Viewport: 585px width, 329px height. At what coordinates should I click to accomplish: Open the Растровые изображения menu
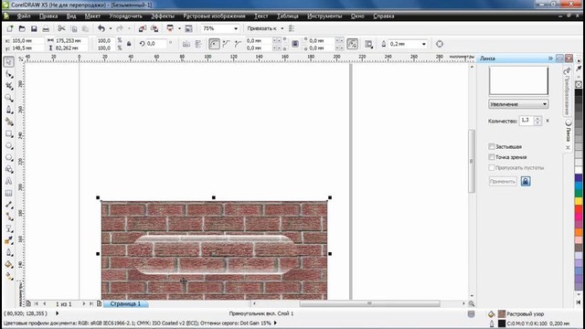[x=214, y=16]
